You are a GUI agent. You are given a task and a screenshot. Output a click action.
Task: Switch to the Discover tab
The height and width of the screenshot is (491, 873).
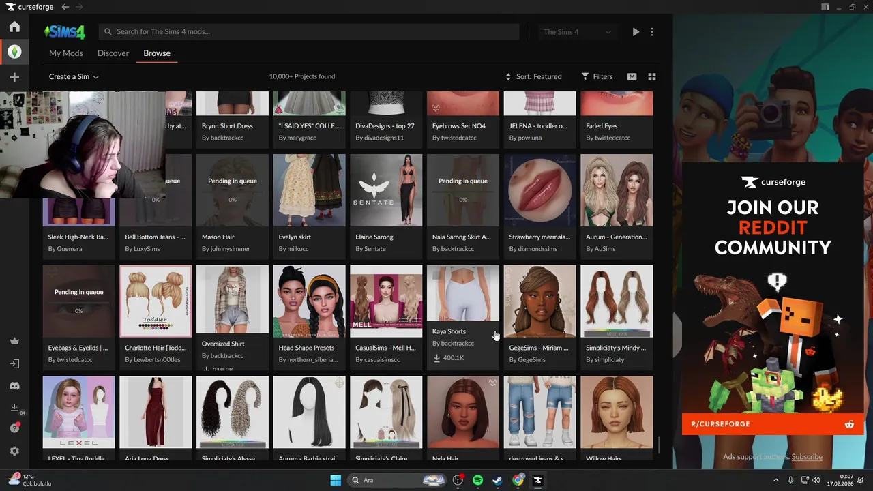click(x=113, y=53)
